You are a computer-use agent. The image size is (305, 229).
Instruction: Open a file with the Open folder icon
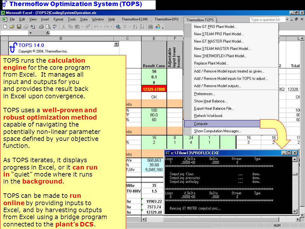pyautogui.click(x=12, y=27)
